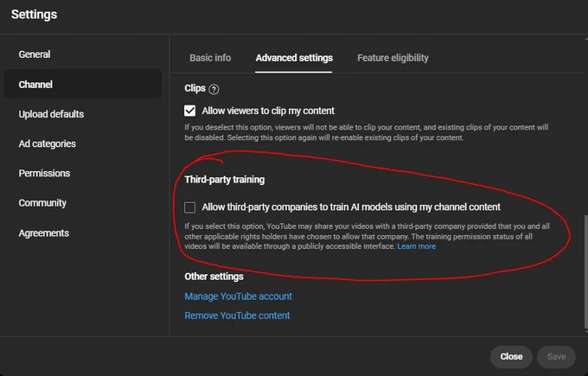The width and height of the screenshot is (588, 376).
Task: Click the greyed Save button
Action: click(556, 356)
